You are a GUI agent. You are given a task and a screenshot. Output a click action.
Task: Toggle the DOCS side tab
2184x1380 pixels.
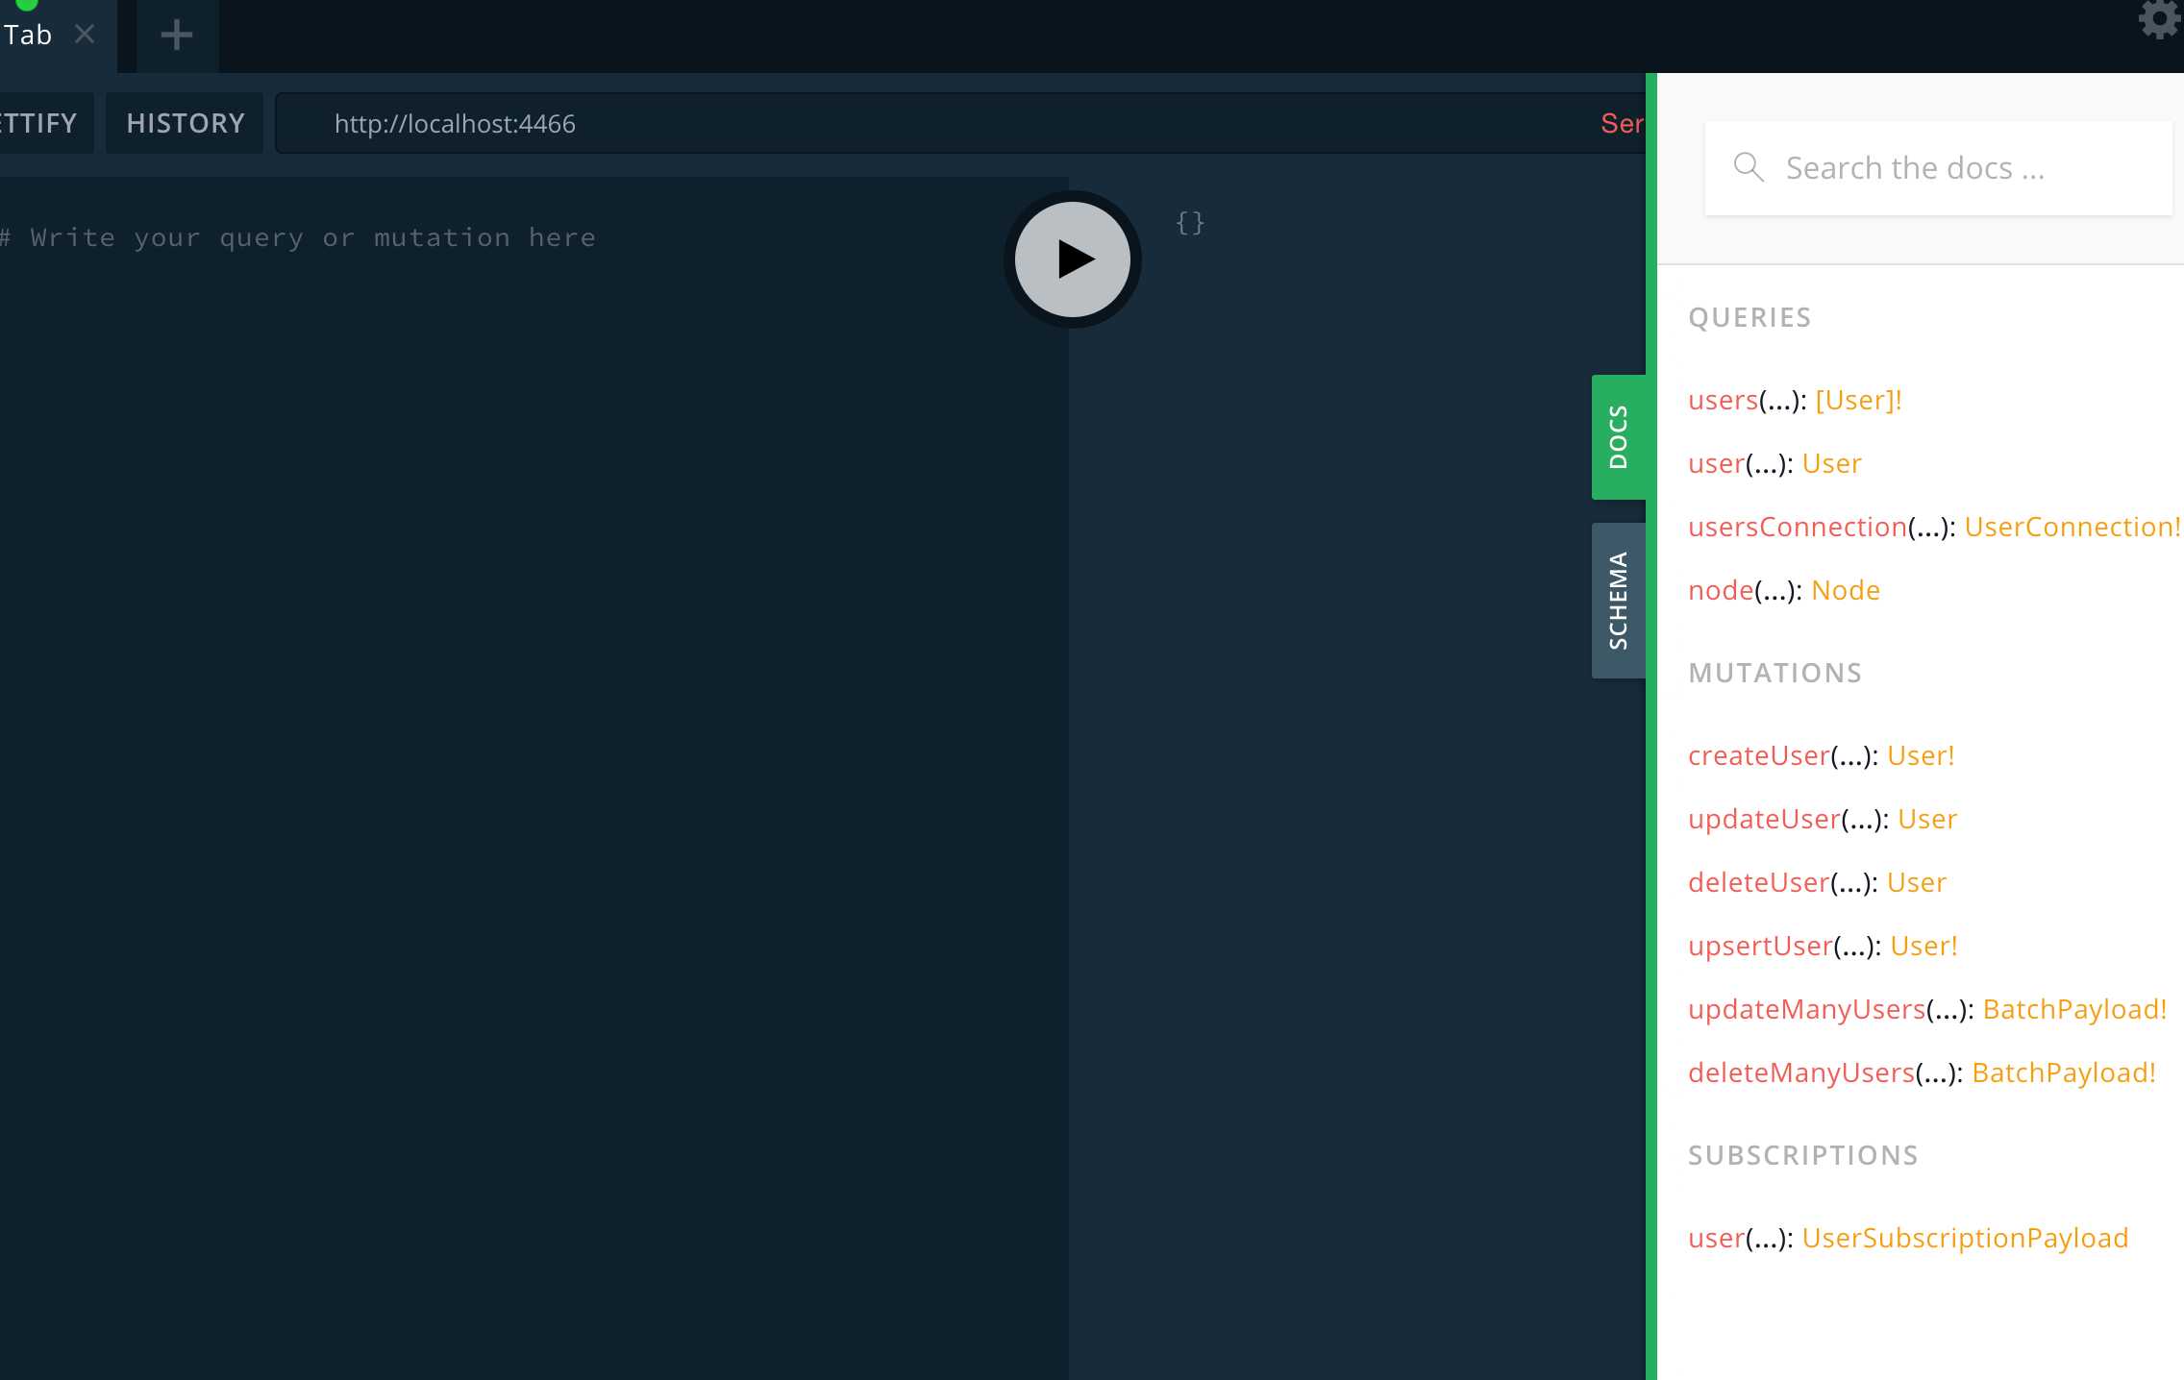(1619, 437)
